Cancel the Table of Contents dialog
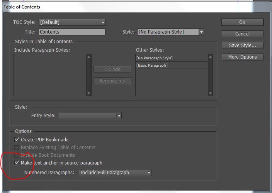Image resolution: width=272 pixels, height=193 pixels. 243,34
